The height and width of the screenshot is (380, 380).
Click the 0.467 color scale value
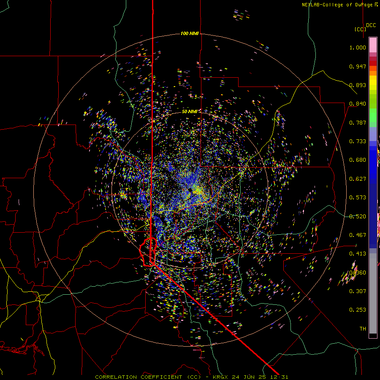[358, 235]
